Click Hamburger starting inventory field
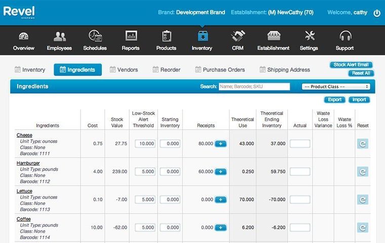Image resolution: width=385 pixels, height=243 pixels. point(170,172)
